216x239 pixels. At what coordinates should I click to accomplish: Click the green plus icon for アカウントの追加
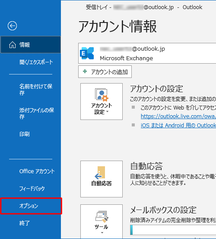click(x=85, y=71)
